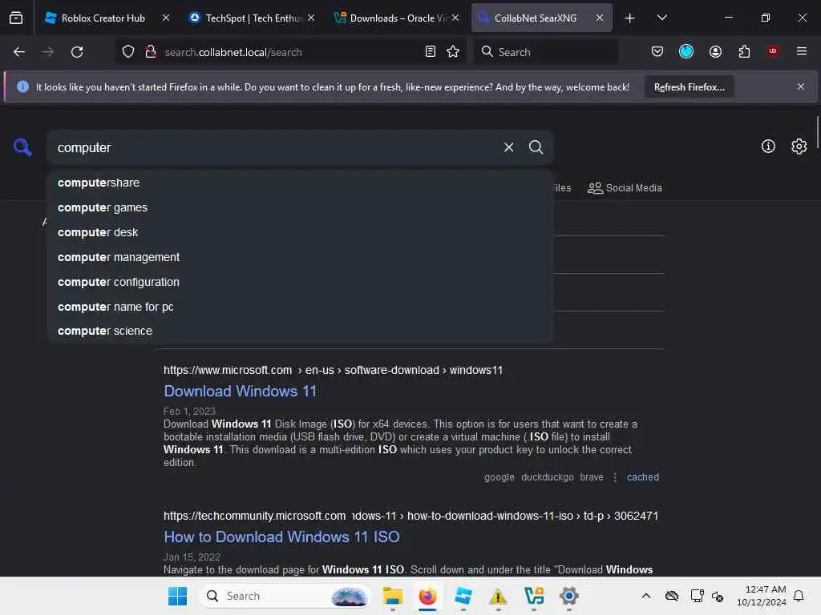The height and width of the screenshot is (615, 821).
Task: Open Firefox application menu
Action: [x=802, y=51]
